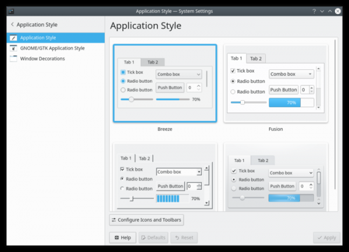Screen dimensions: 349x252
Task: Click the System Settings window menu icon
Action: pos(12,11)
